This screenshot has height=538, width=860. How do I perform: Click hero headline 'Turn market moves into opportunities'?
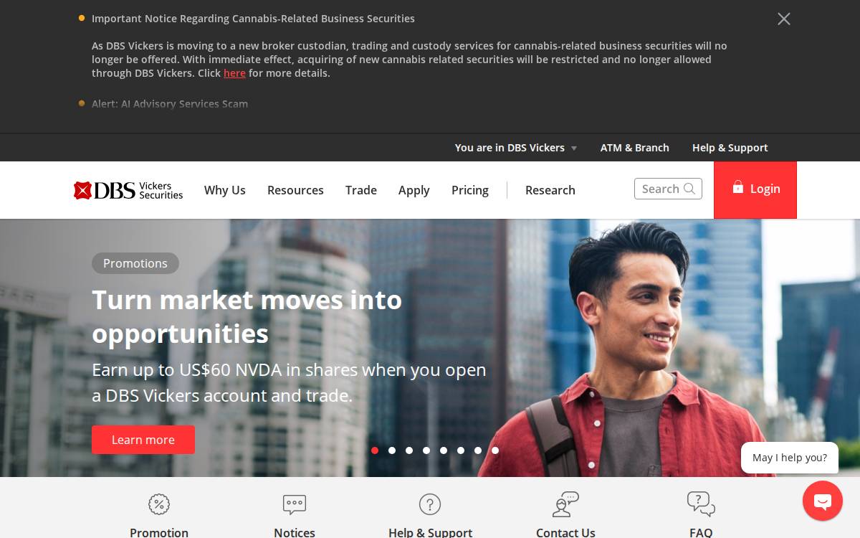click(x=247, y=316)
